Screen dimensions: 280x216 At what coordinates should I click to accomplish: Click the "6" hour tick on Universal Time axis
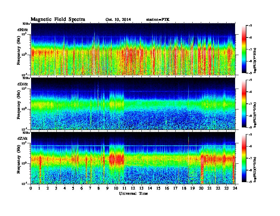click(x=82, y=188)
